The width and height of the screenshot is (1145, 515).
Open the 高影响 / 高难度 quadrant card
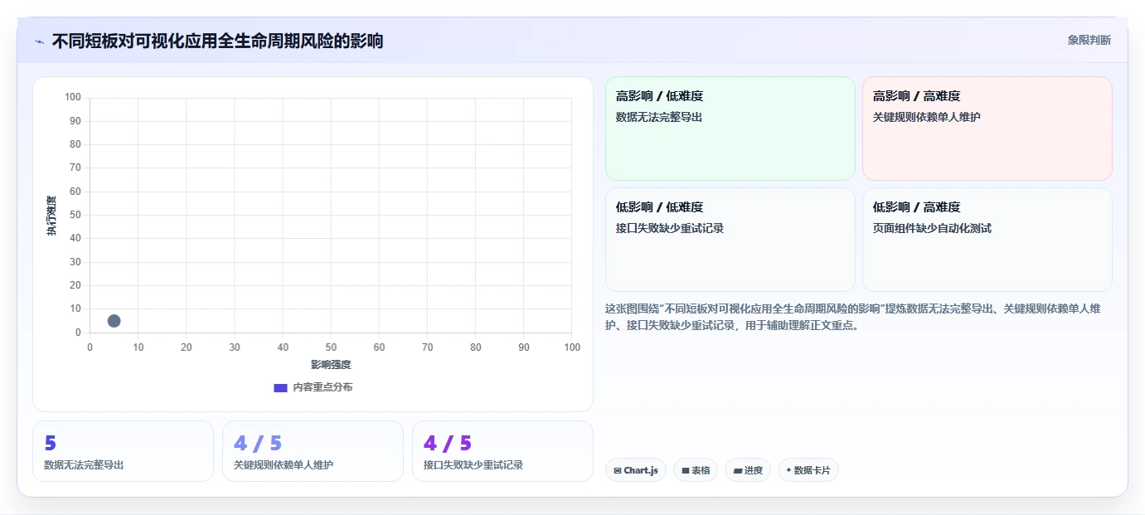click(987, 129)
